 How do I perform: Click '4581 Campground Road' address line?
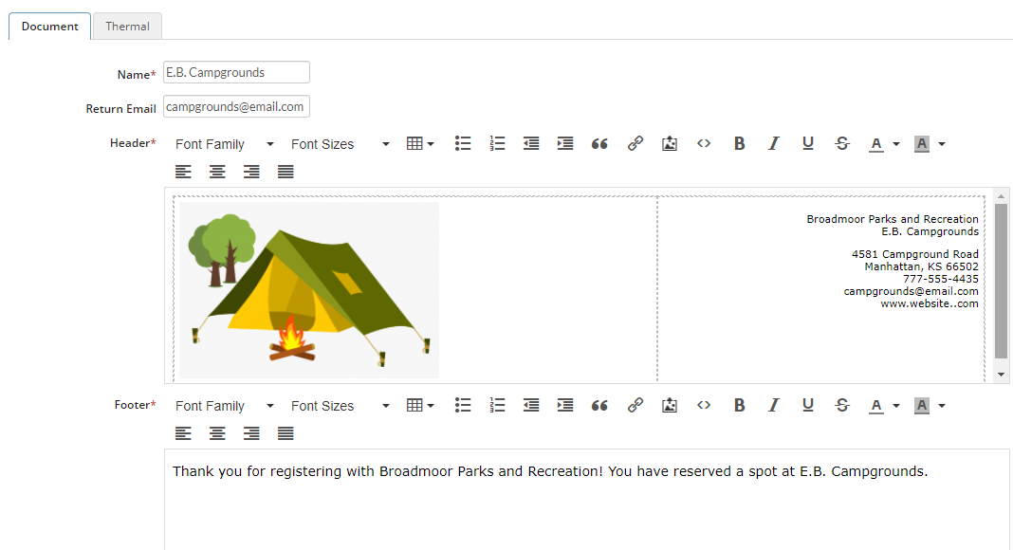coord(914,254)
